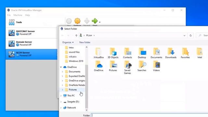Select Seagate (D:) drive in navigation tree
Image resolution: width=208 pixels, height=117 pixels.
pyautogui.click(x=73, y=102)
